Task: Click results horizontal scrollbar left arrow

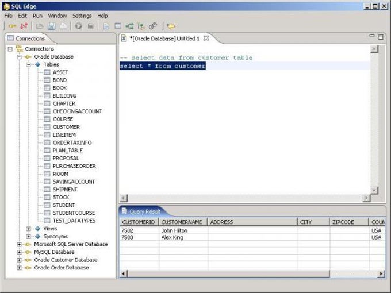Action: pos(124,274)
